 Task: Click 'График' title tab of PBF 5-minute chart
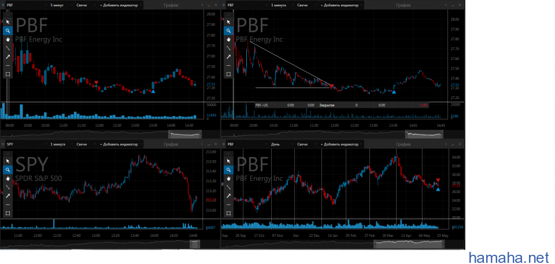point(171,5)
